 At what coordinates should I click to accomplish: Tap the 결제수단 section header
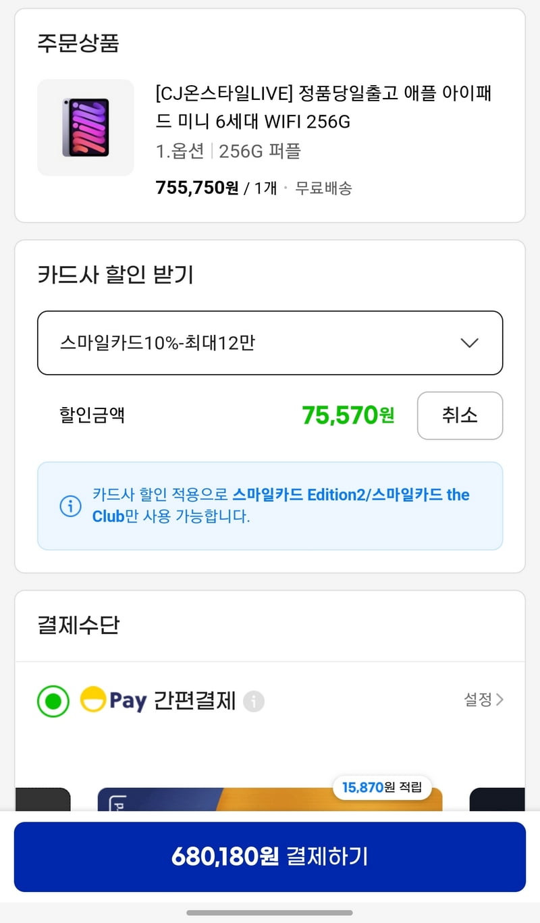pos(78,625)
